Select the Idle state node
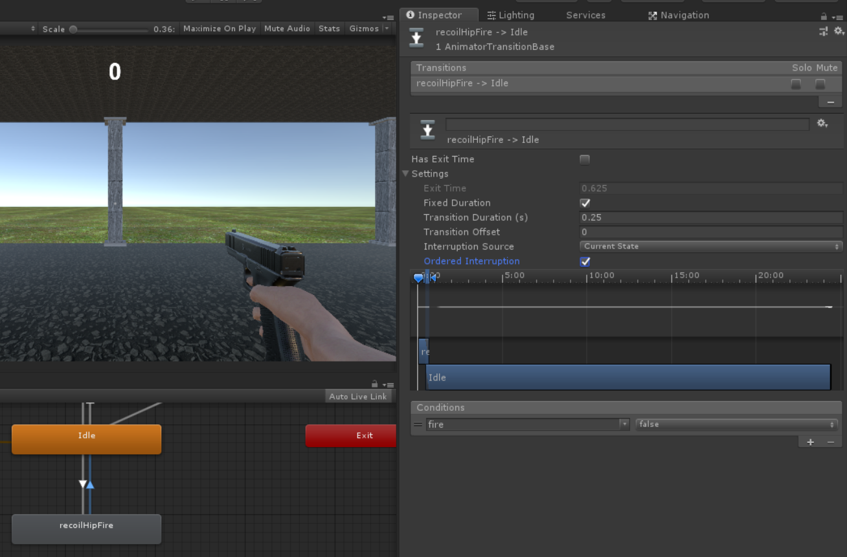This screenshot has width=847, height=557. pyautogui.click(x=86, y=439)
